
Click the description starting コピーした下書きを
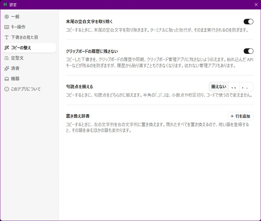tap(160, 63)
